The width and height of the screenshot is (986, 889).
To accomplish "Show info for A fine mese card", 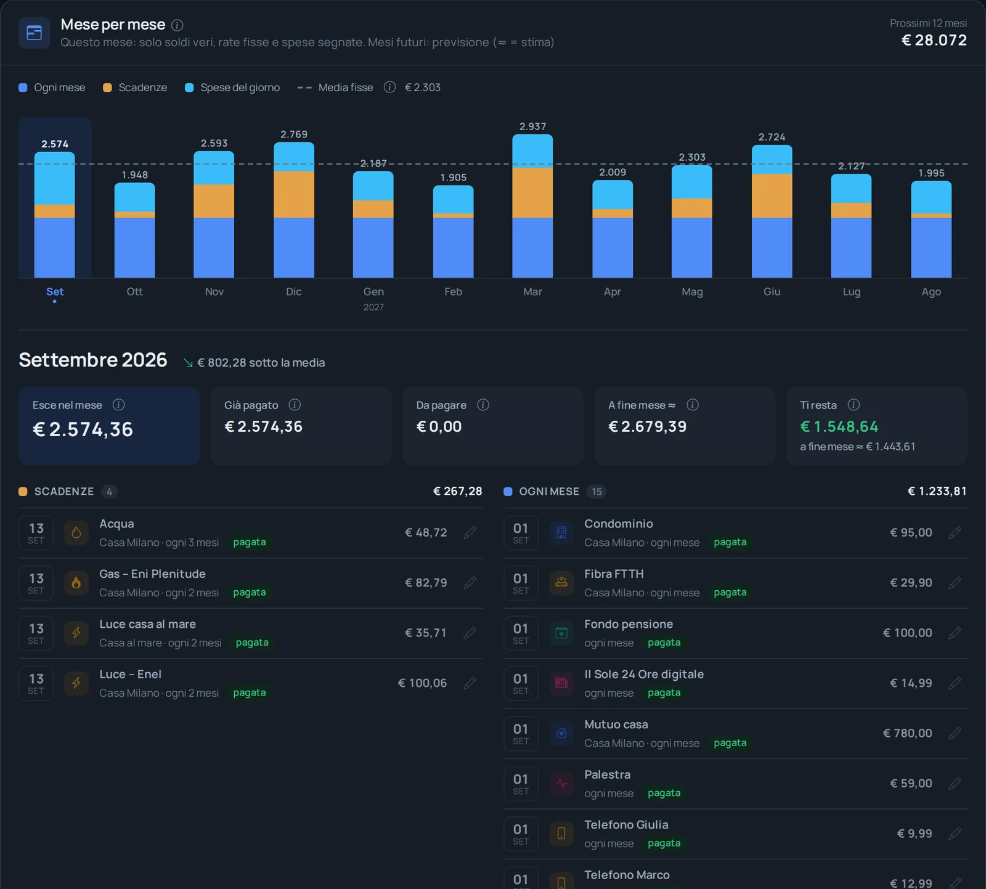I will pyautogui.click(x=693, y=405).
